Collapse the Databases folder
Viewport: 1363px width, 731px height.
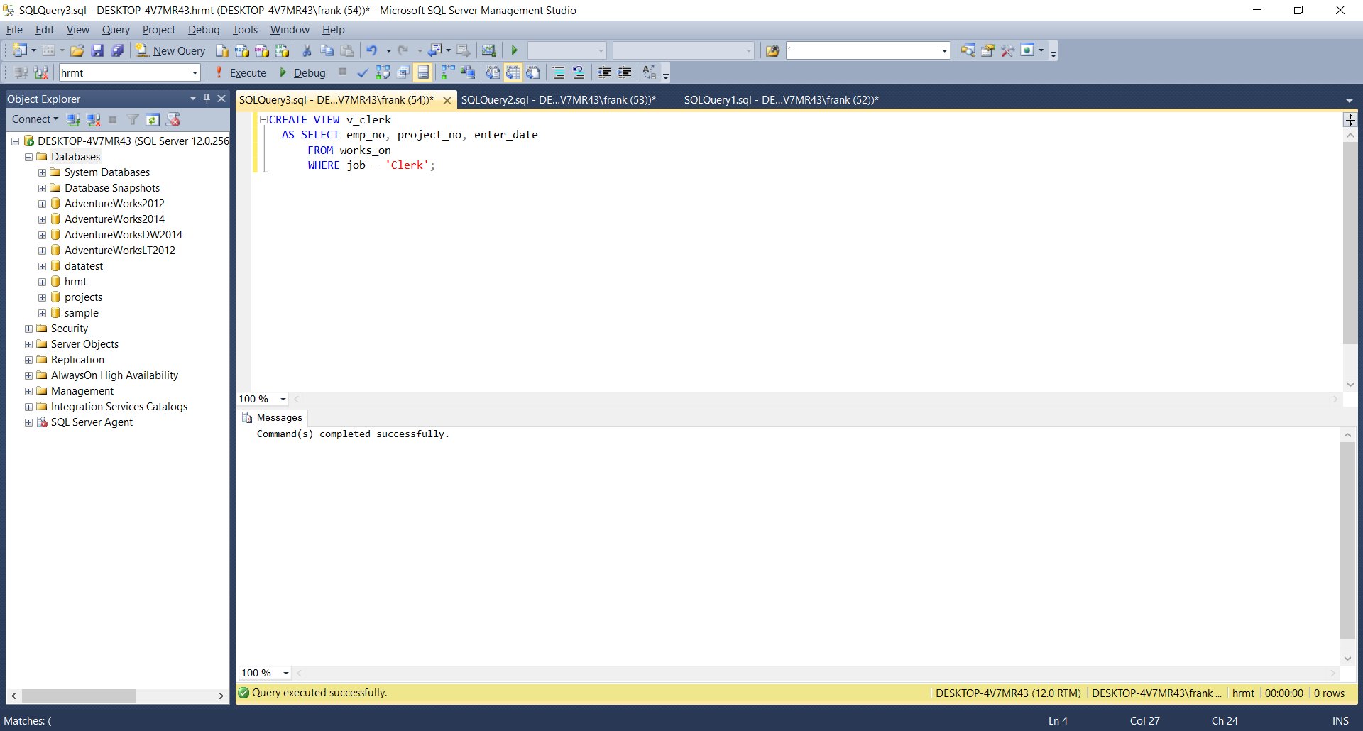point(28,157)
